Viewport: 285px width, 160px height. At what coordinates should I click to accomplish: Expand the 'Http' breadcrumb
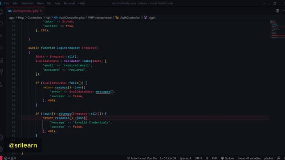click(21, 18)
